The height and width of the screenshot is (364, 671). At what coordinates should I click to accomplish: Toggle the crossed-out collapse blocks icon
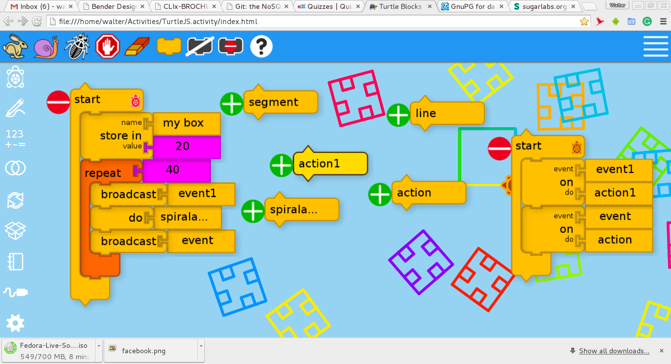pos(199,47)
